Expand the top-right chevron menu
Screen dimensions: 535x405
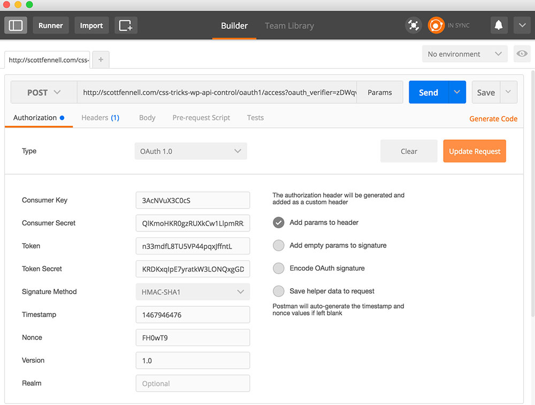click(522, 25)
